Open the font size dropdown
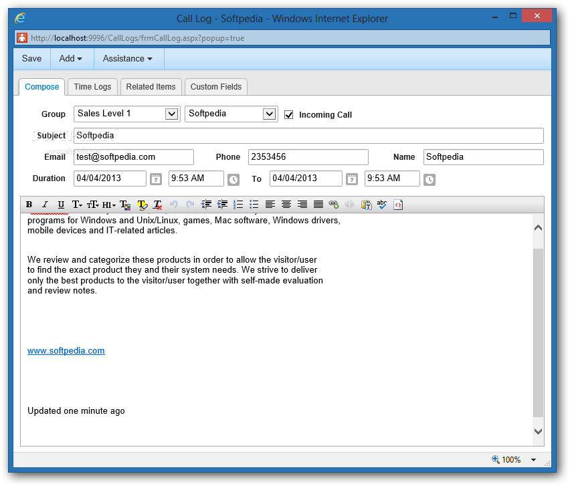The image size is (570, 486). pyautogui.click(x=93, y=205)
